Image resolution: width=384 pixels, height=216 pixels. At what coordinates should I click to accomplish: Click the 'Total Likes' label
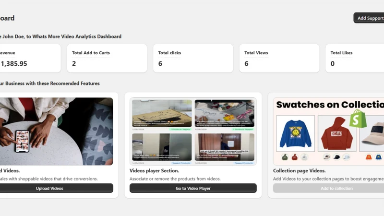(x=341, y=53)
